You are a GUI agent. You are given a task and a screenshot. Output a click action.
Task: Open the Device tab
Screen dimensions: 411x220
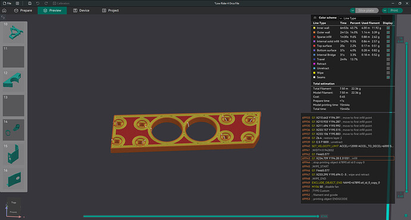pos(81,11)
